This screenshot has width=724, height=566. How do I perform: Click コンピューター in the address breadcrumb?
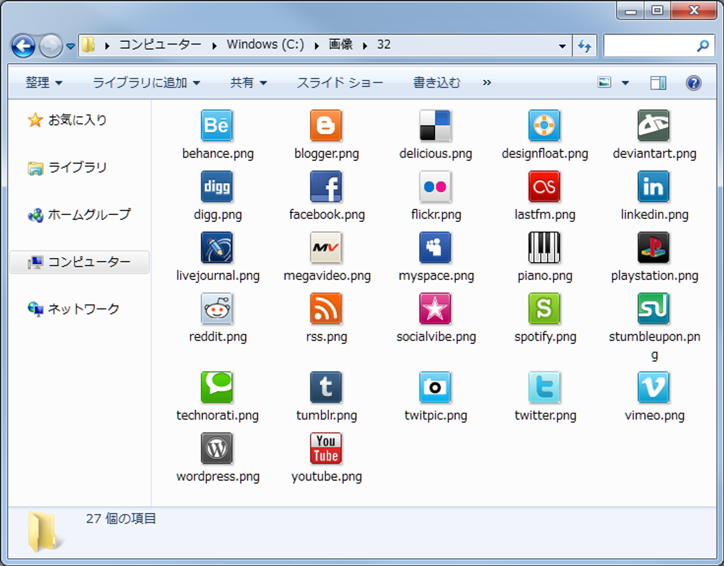click(160, 45)
